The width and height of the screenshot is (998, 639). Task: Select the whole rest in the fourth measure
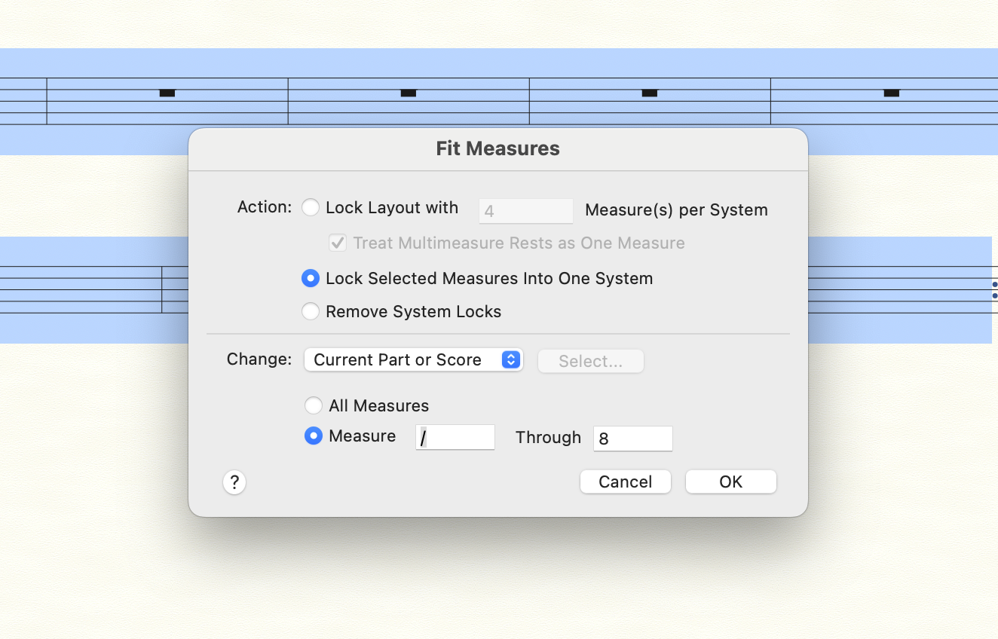[x=891, y=93]
